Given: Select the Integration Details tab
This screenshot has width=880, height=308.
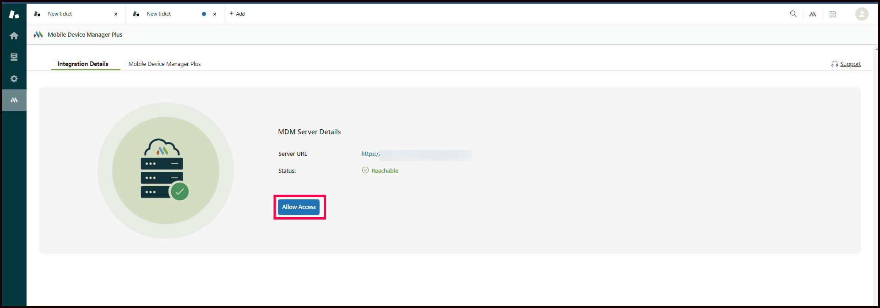Looking at the screenshot, I should coord(83,64).
